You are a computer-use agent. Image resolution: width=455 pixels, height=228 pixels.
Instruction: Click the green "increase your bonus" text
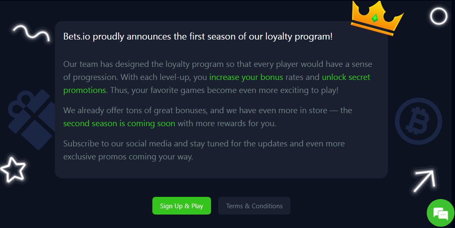(246, 77)
